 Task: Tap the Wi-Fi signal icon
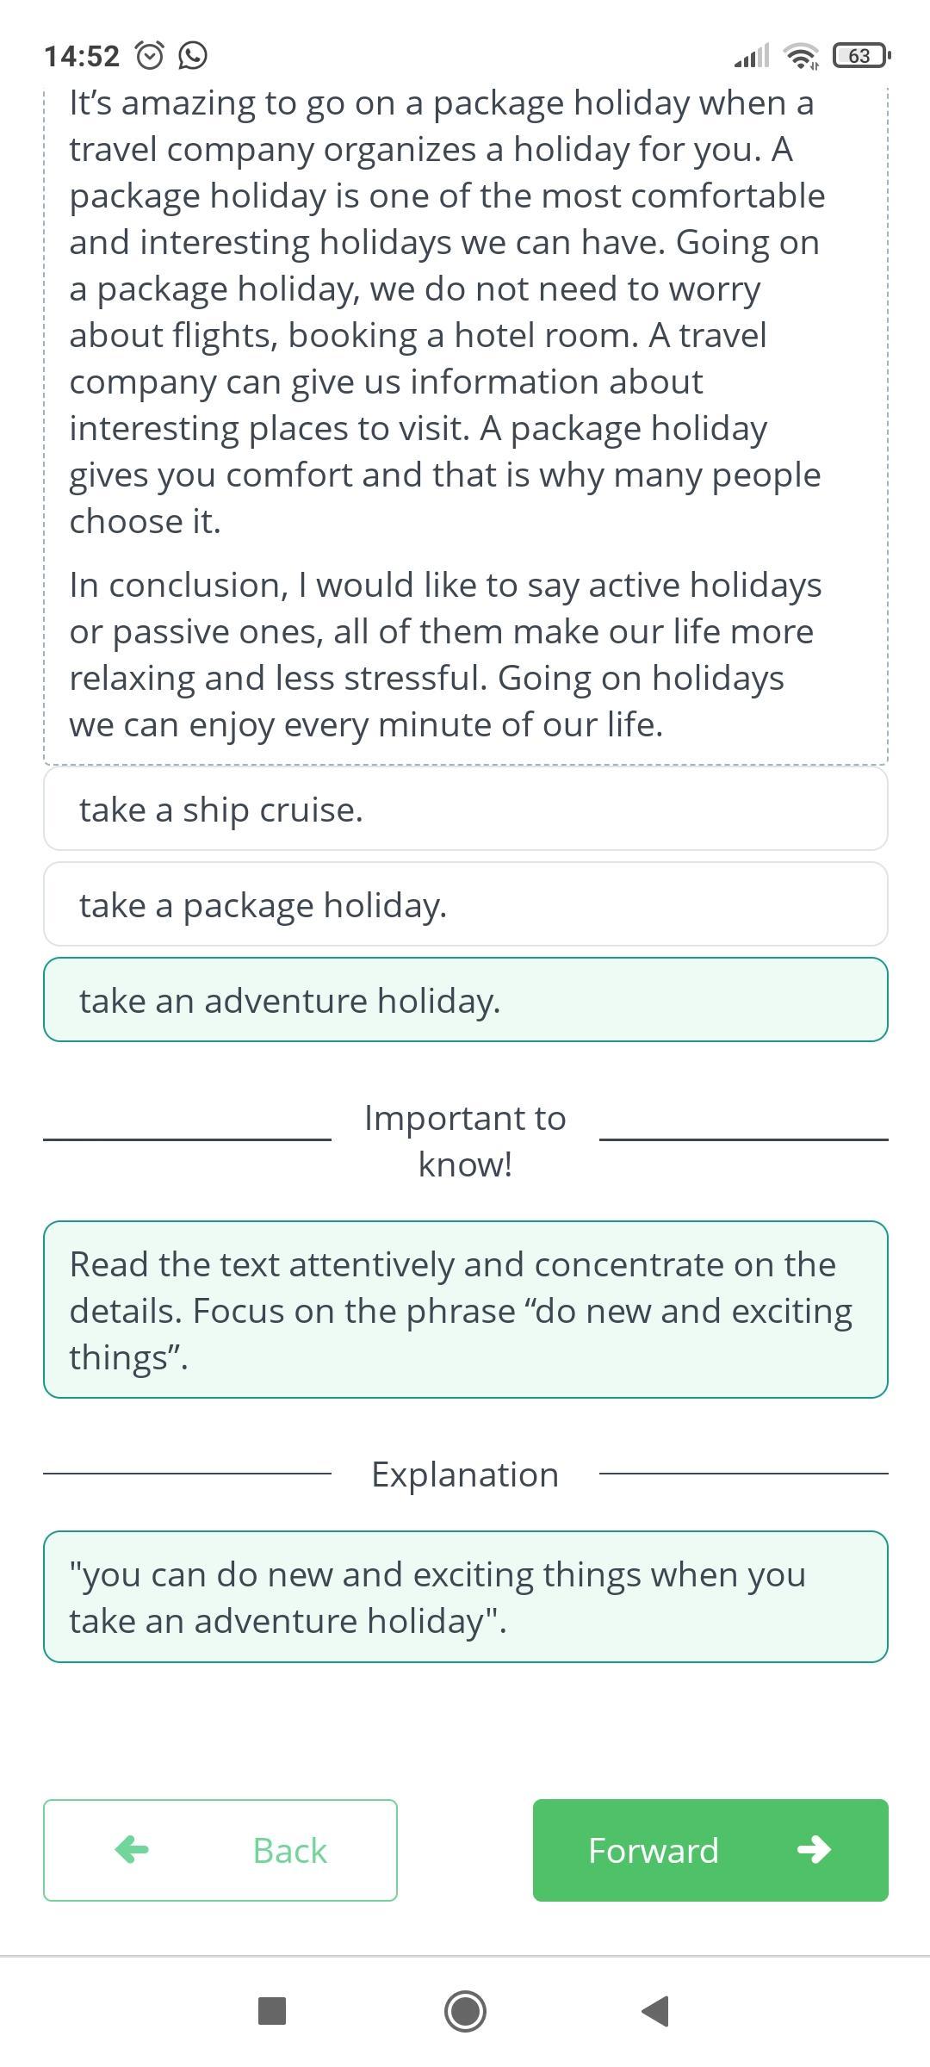point(802,56)
